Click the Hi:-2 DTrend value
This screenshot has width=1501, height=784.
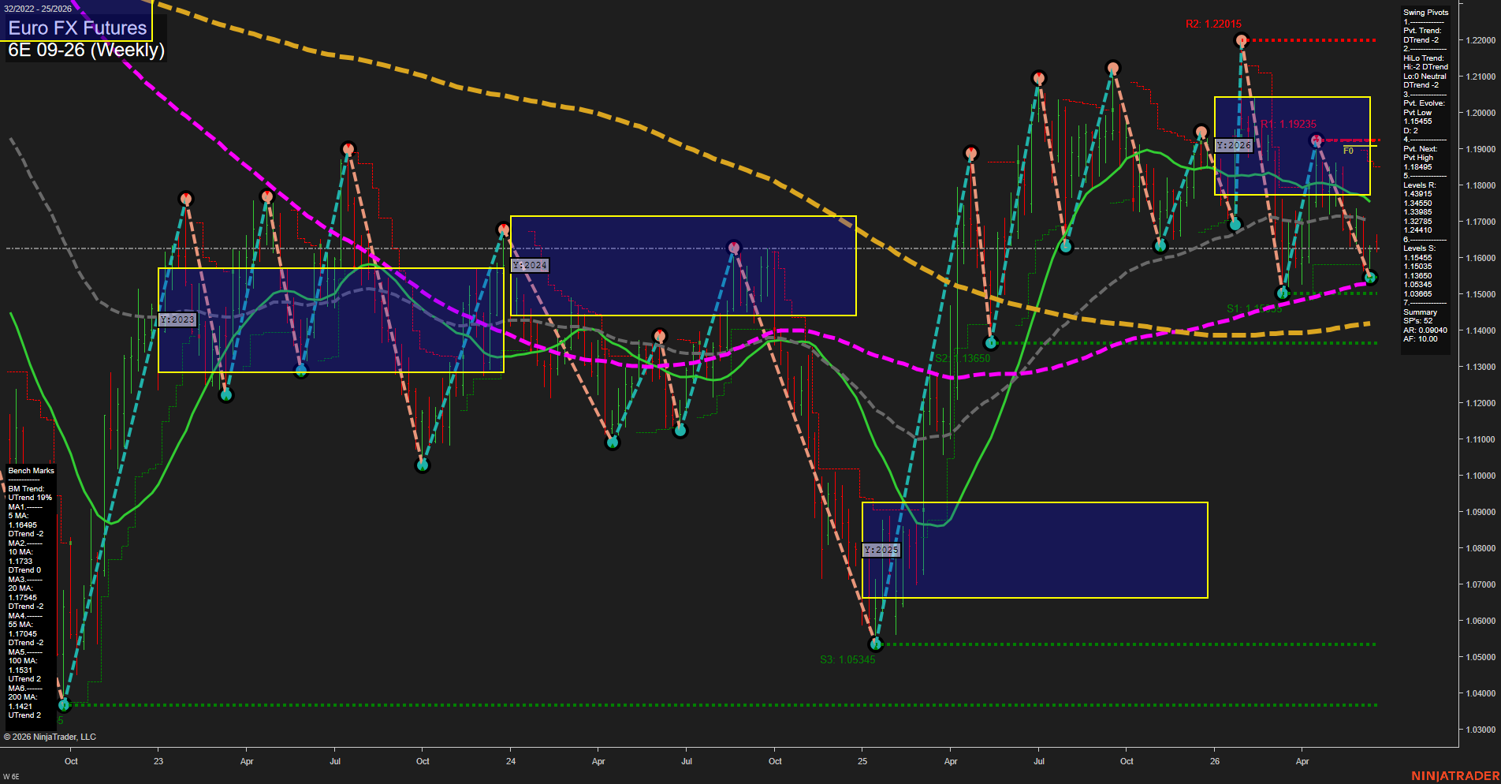pyautogui.click(x=1425, y=67)
